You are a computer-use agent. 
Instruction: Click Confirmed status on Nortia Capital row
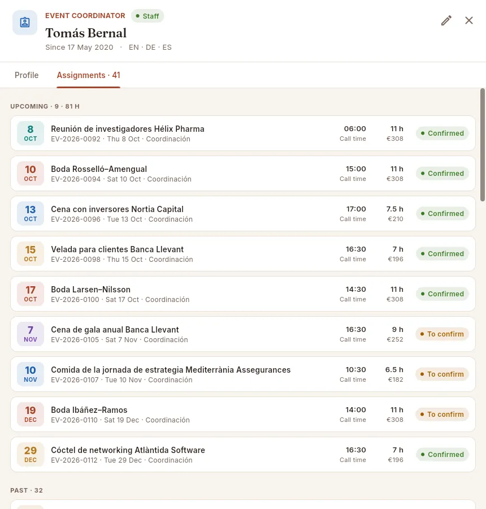[442, 214]
